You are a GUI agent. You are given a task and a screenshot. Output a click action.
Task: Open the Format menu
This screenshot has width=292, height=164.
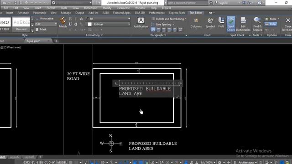point(51,8)
